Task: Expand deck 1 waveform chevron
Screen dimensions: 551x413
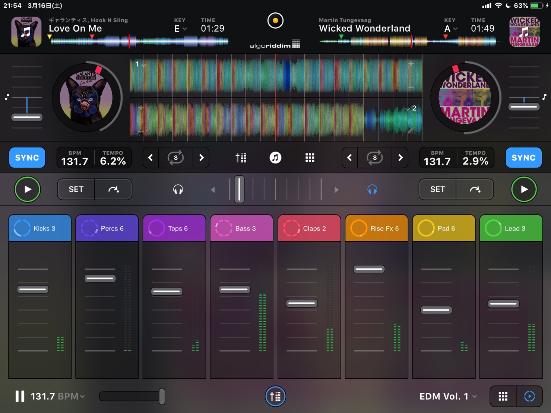Action: coord(144,65)
